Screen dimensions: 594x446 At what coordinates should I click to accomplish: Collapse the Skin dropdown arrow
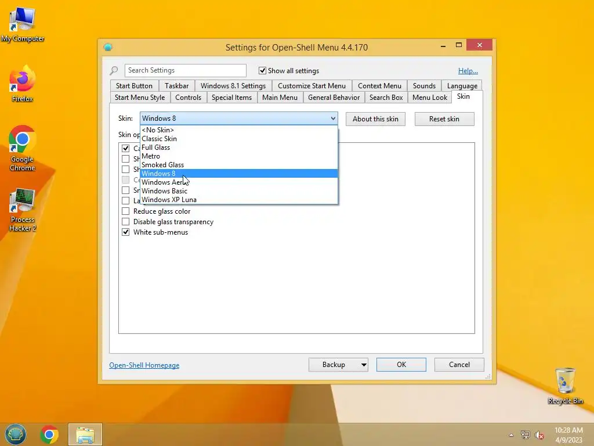click(x=332, y=118)
